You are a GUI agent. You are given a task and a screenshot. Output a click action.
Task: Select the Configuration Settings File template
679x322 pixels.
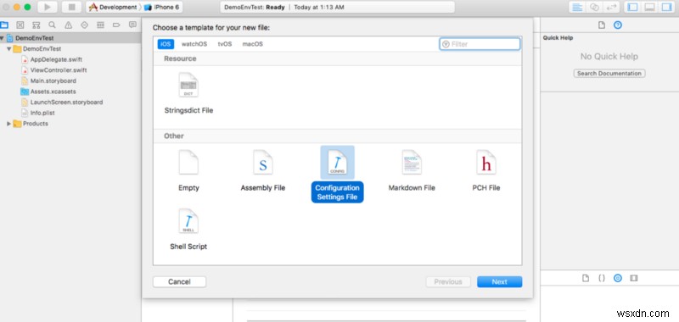coord(337,175)
